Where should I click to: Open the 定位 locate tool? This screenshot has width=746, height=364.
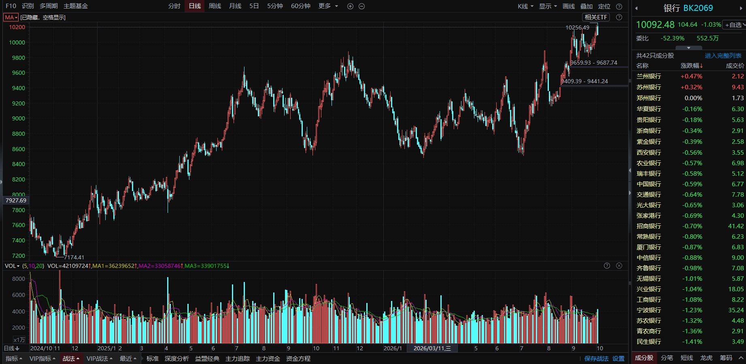click(604, 6)
